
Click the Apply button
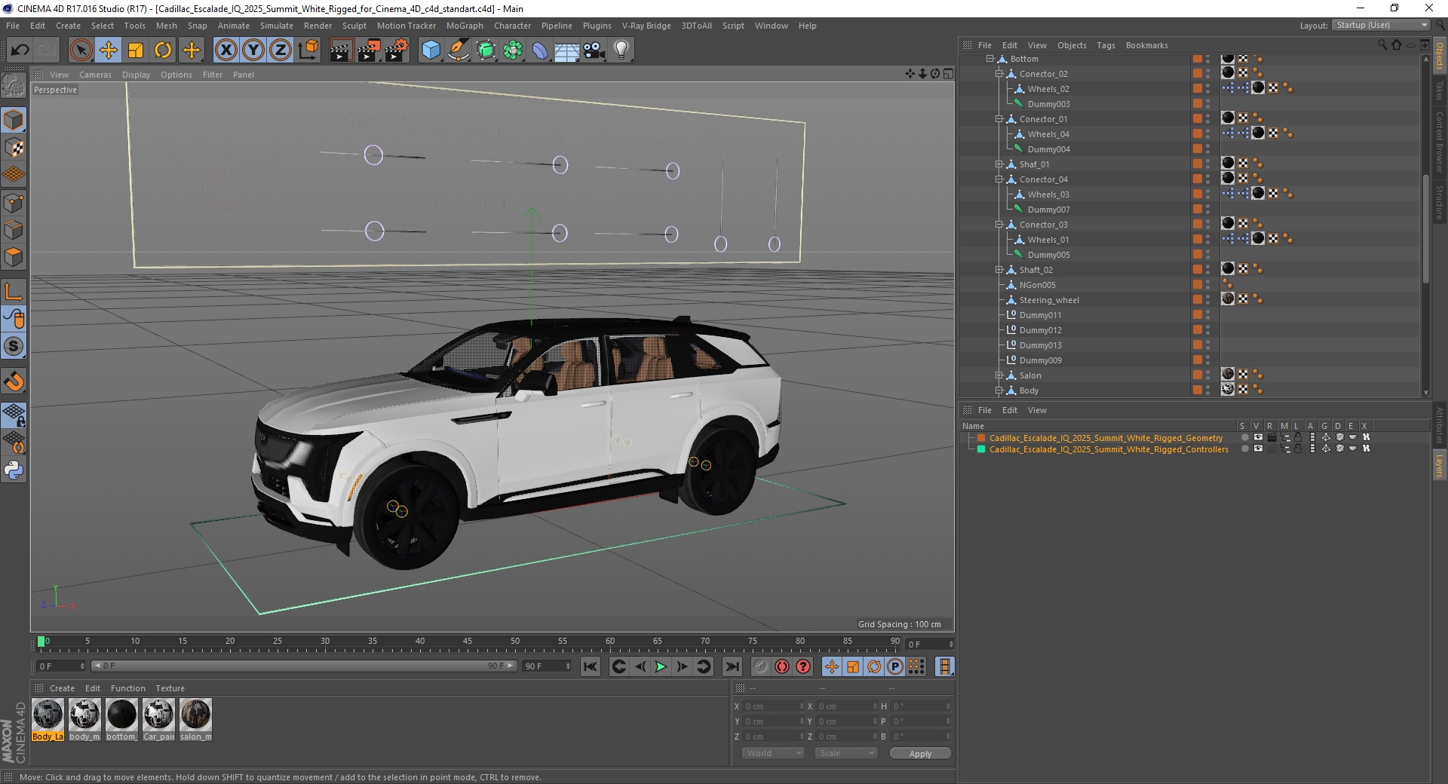coord(920,753)
